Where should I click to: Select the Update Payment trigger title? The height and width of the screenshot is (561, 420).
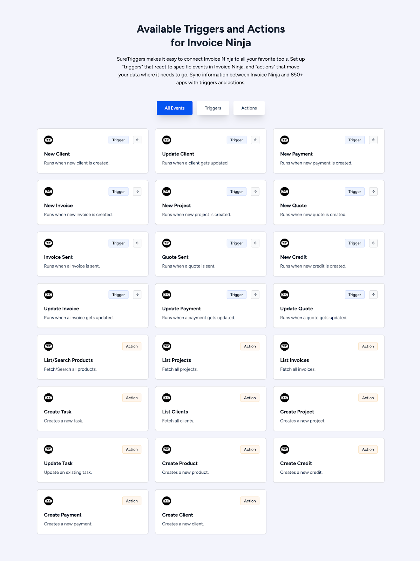click(x=181, y=309)
